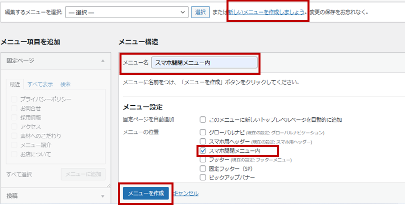
Task: Check the スマホ用ヘッダー location checkbox
Action: 203,142
